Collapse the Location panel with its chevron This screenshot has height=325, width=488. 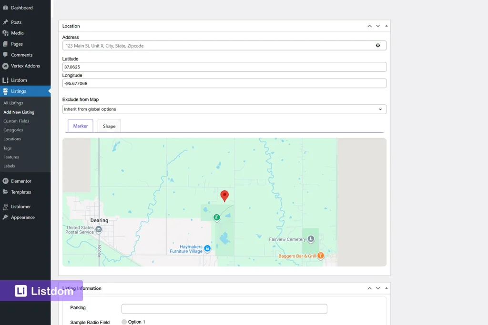pos(369,26)
